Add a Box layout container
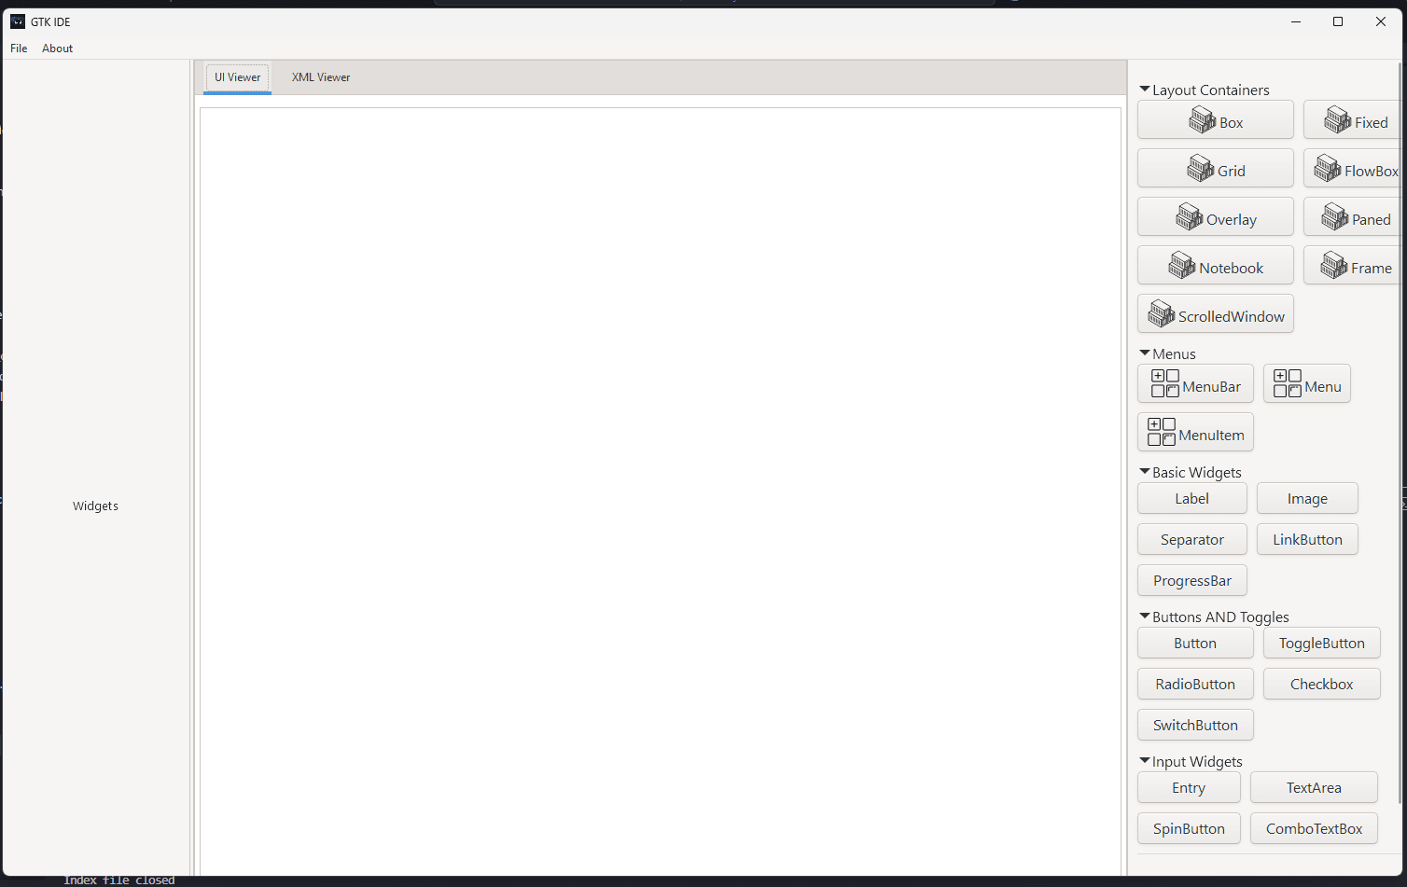1407x887 pixels. tap(1215, 120)
